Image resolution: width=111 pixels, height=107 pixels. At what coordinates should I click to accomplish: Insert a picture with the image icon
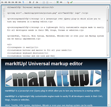click(57, 2)
